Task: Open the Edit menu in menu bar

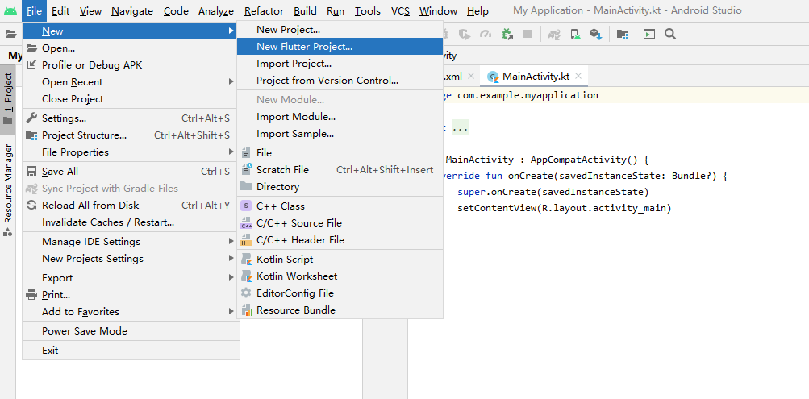Action: [60, 10]
